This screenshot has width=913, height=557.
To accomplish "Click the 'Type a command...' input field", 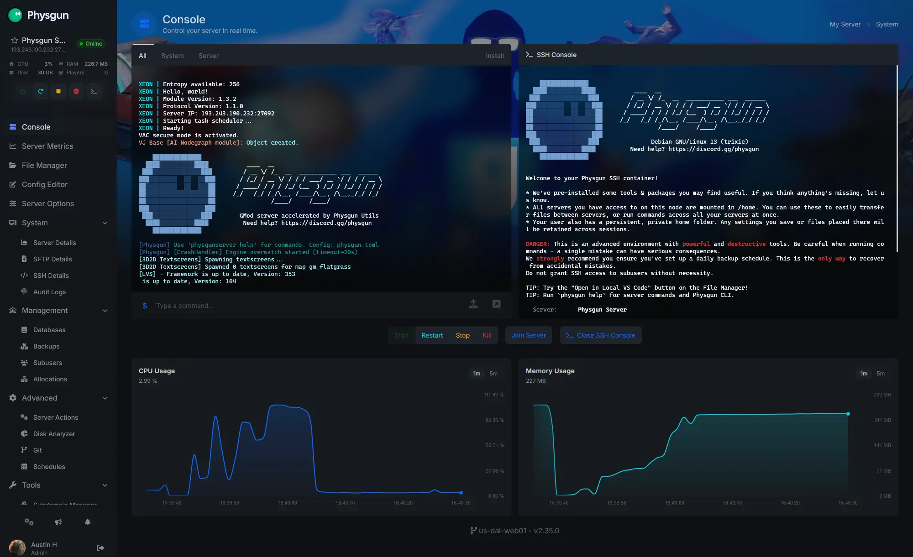I will click(306, 306).
